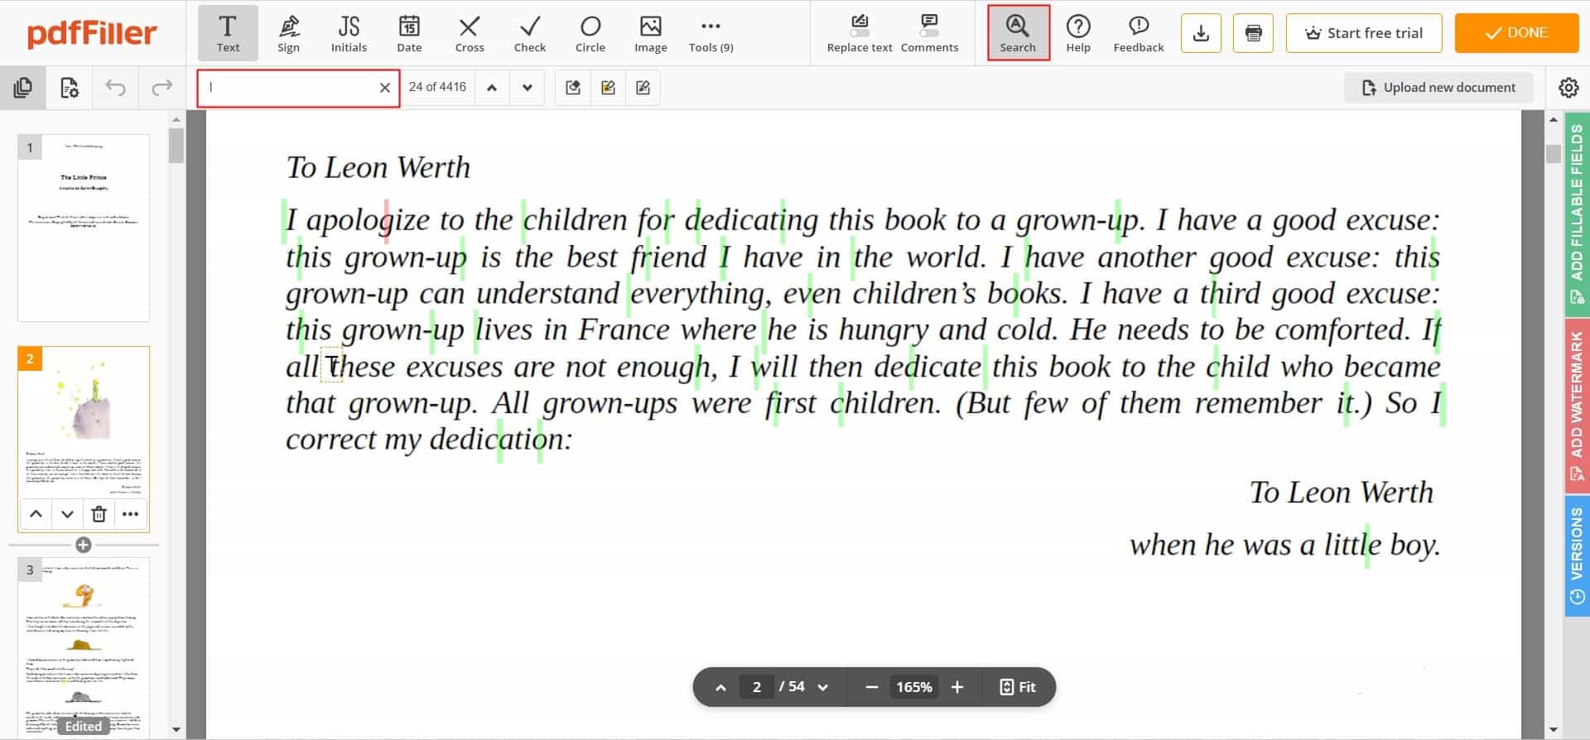Open the document settings page icon
The image size is (1590, 740).
pyautogui.click(x=70, y=88)
